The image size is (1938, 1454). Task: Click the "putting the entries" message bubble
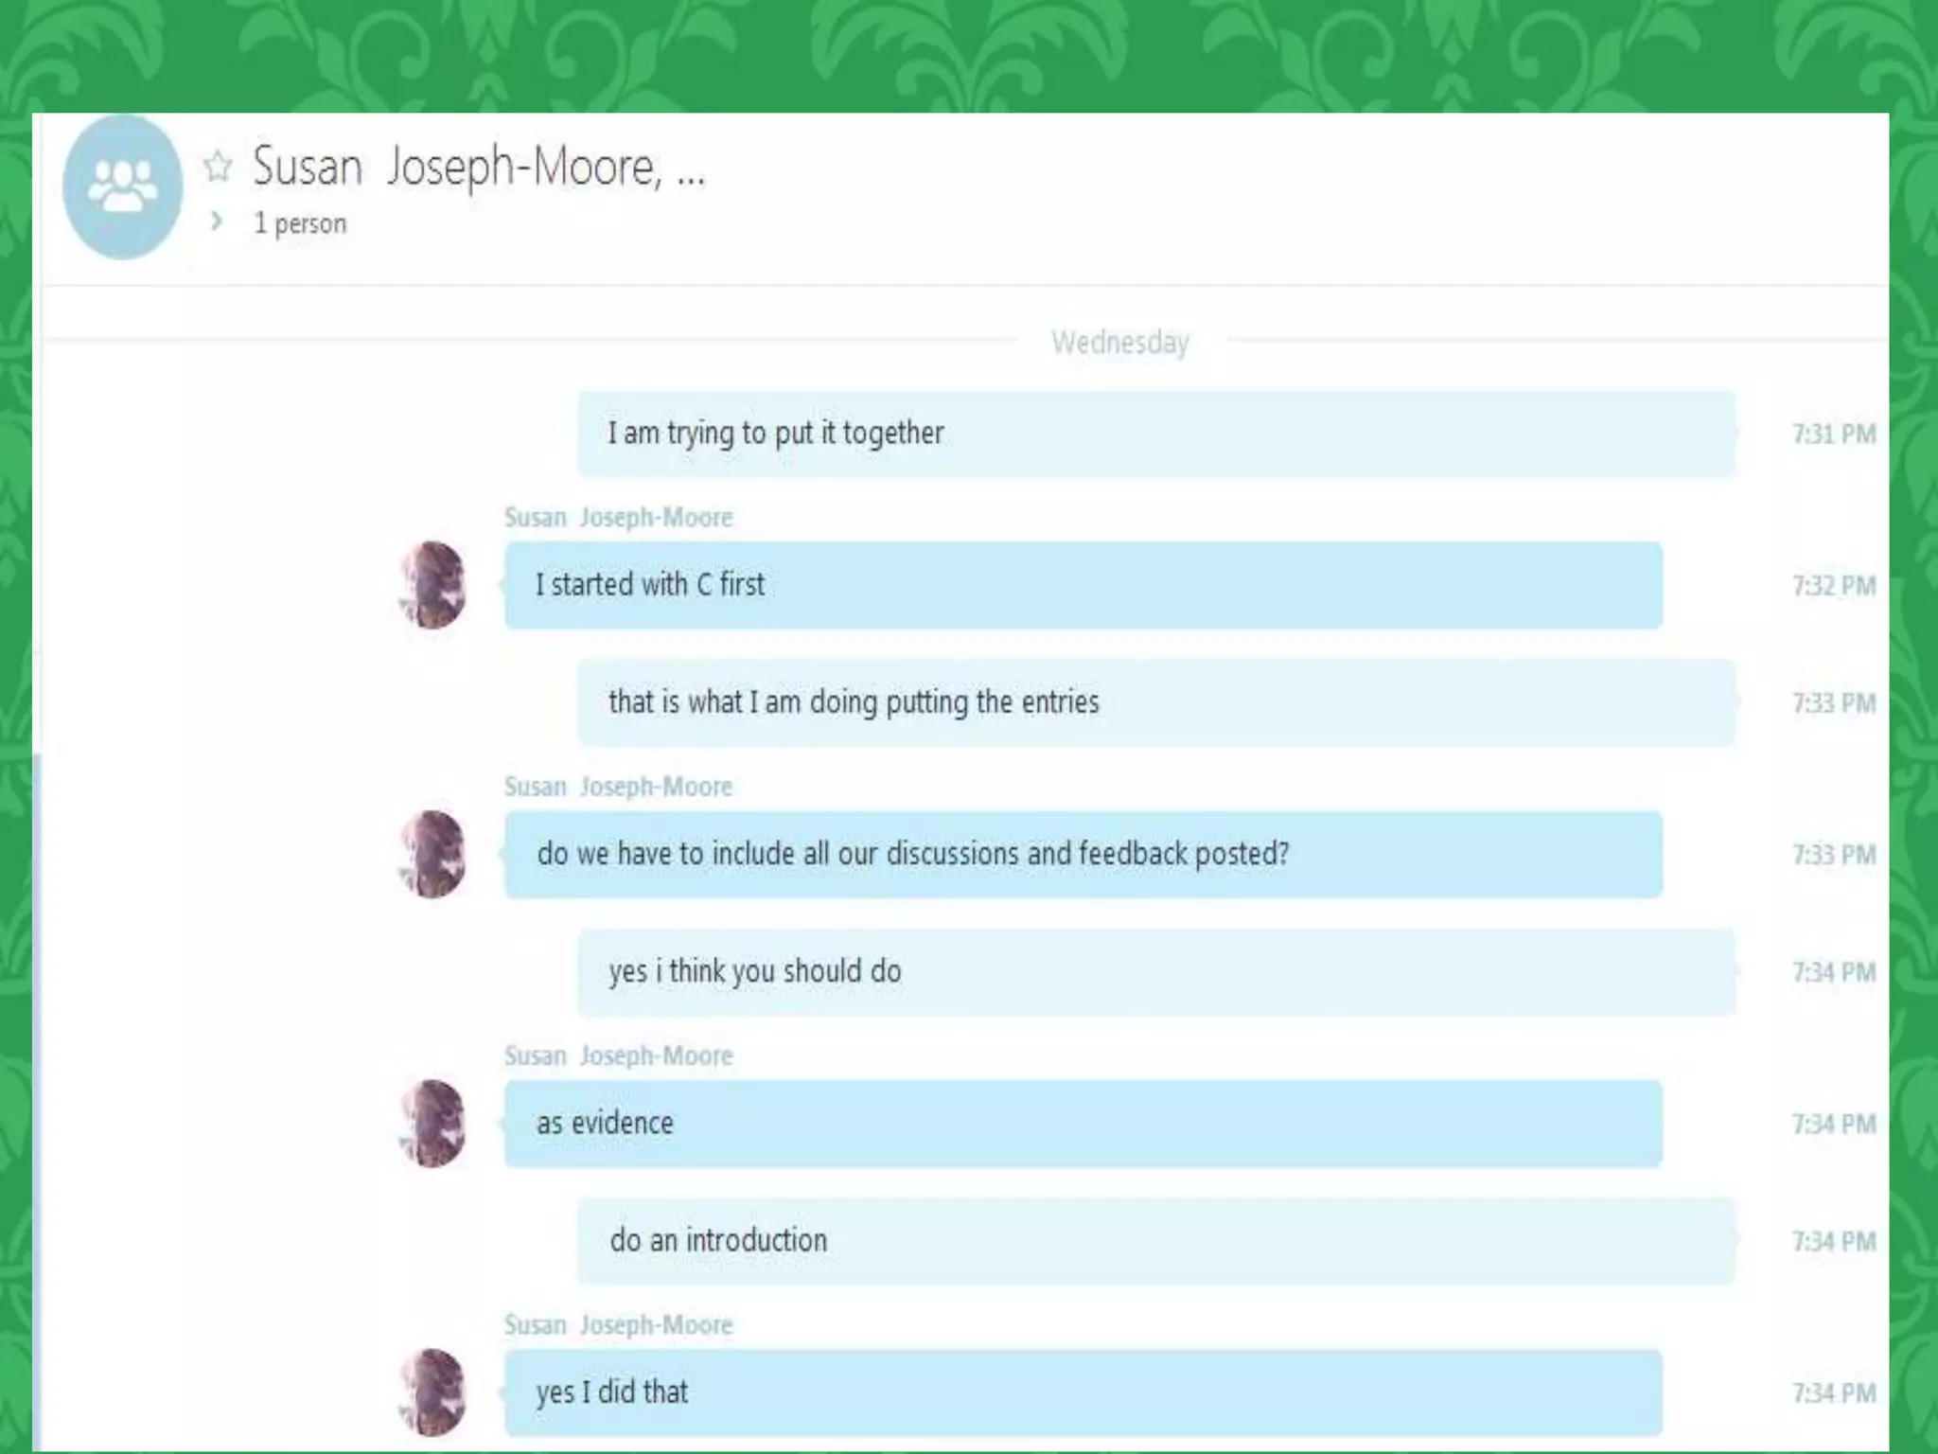point(1156,702)
